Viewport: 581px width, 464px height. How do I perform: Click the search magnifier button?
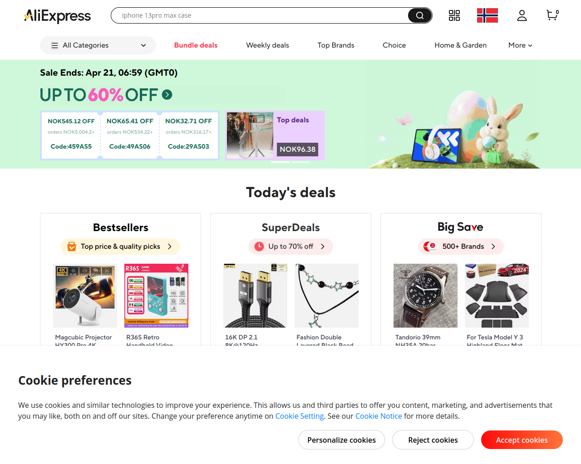[420, 15]
